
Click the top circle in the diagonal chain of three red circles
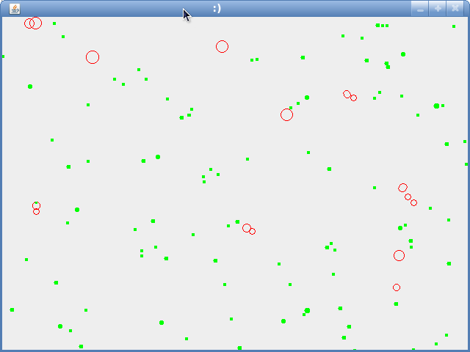[x=402, y=188]
